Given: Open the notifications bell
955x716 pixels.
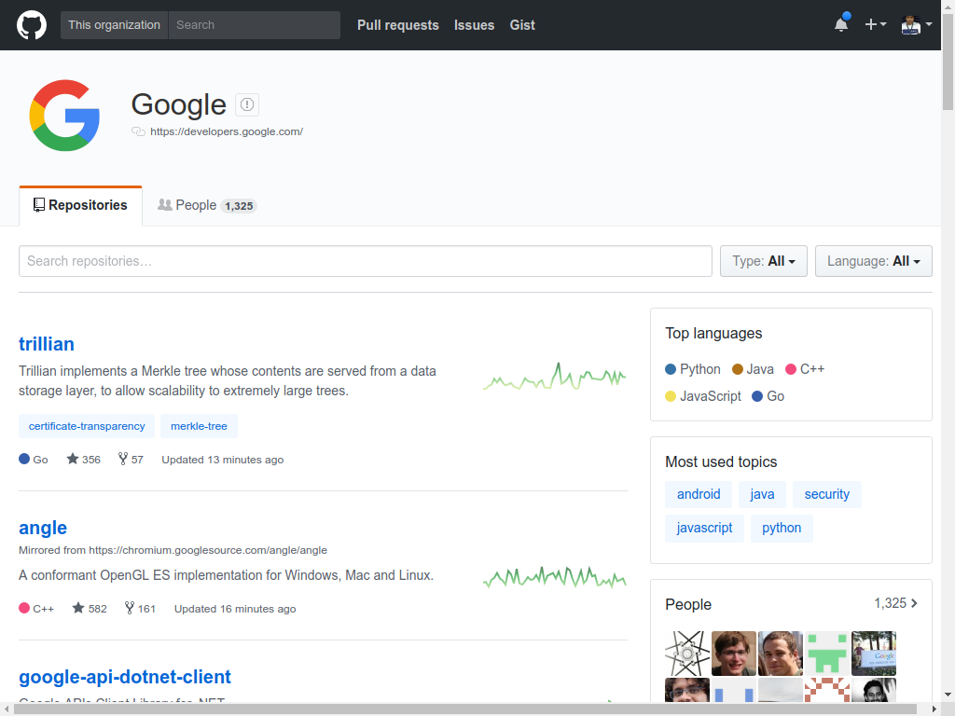Looking at the screenshot, I should (x=841, y=24).
